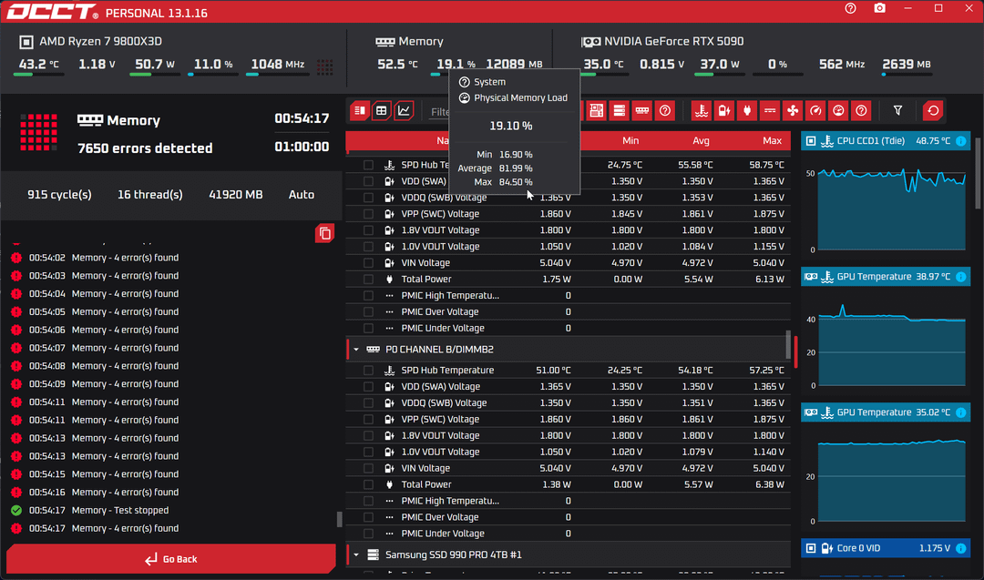
Task: Click the '16 thread(s)' value
Action: click(150, 195)
